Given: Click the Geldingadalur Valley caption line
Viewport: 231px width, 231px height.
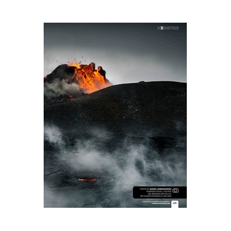Looking at the screenshot, I should [160, 194].
